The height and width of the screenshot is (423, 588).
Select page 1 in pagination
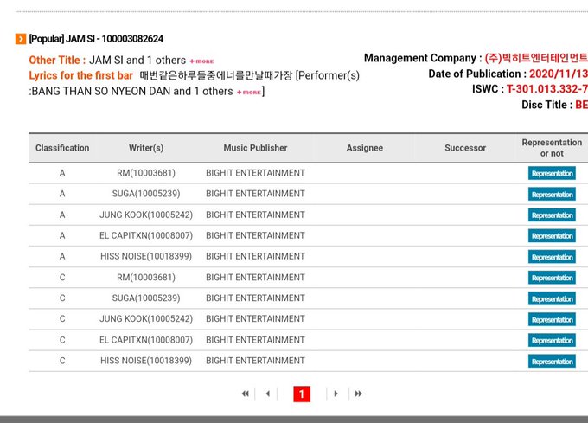click(x=302, y=394)
